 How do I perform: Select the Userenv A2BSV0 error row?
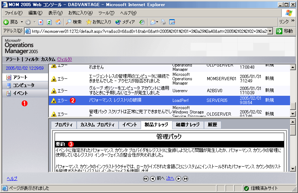[169, 91]
